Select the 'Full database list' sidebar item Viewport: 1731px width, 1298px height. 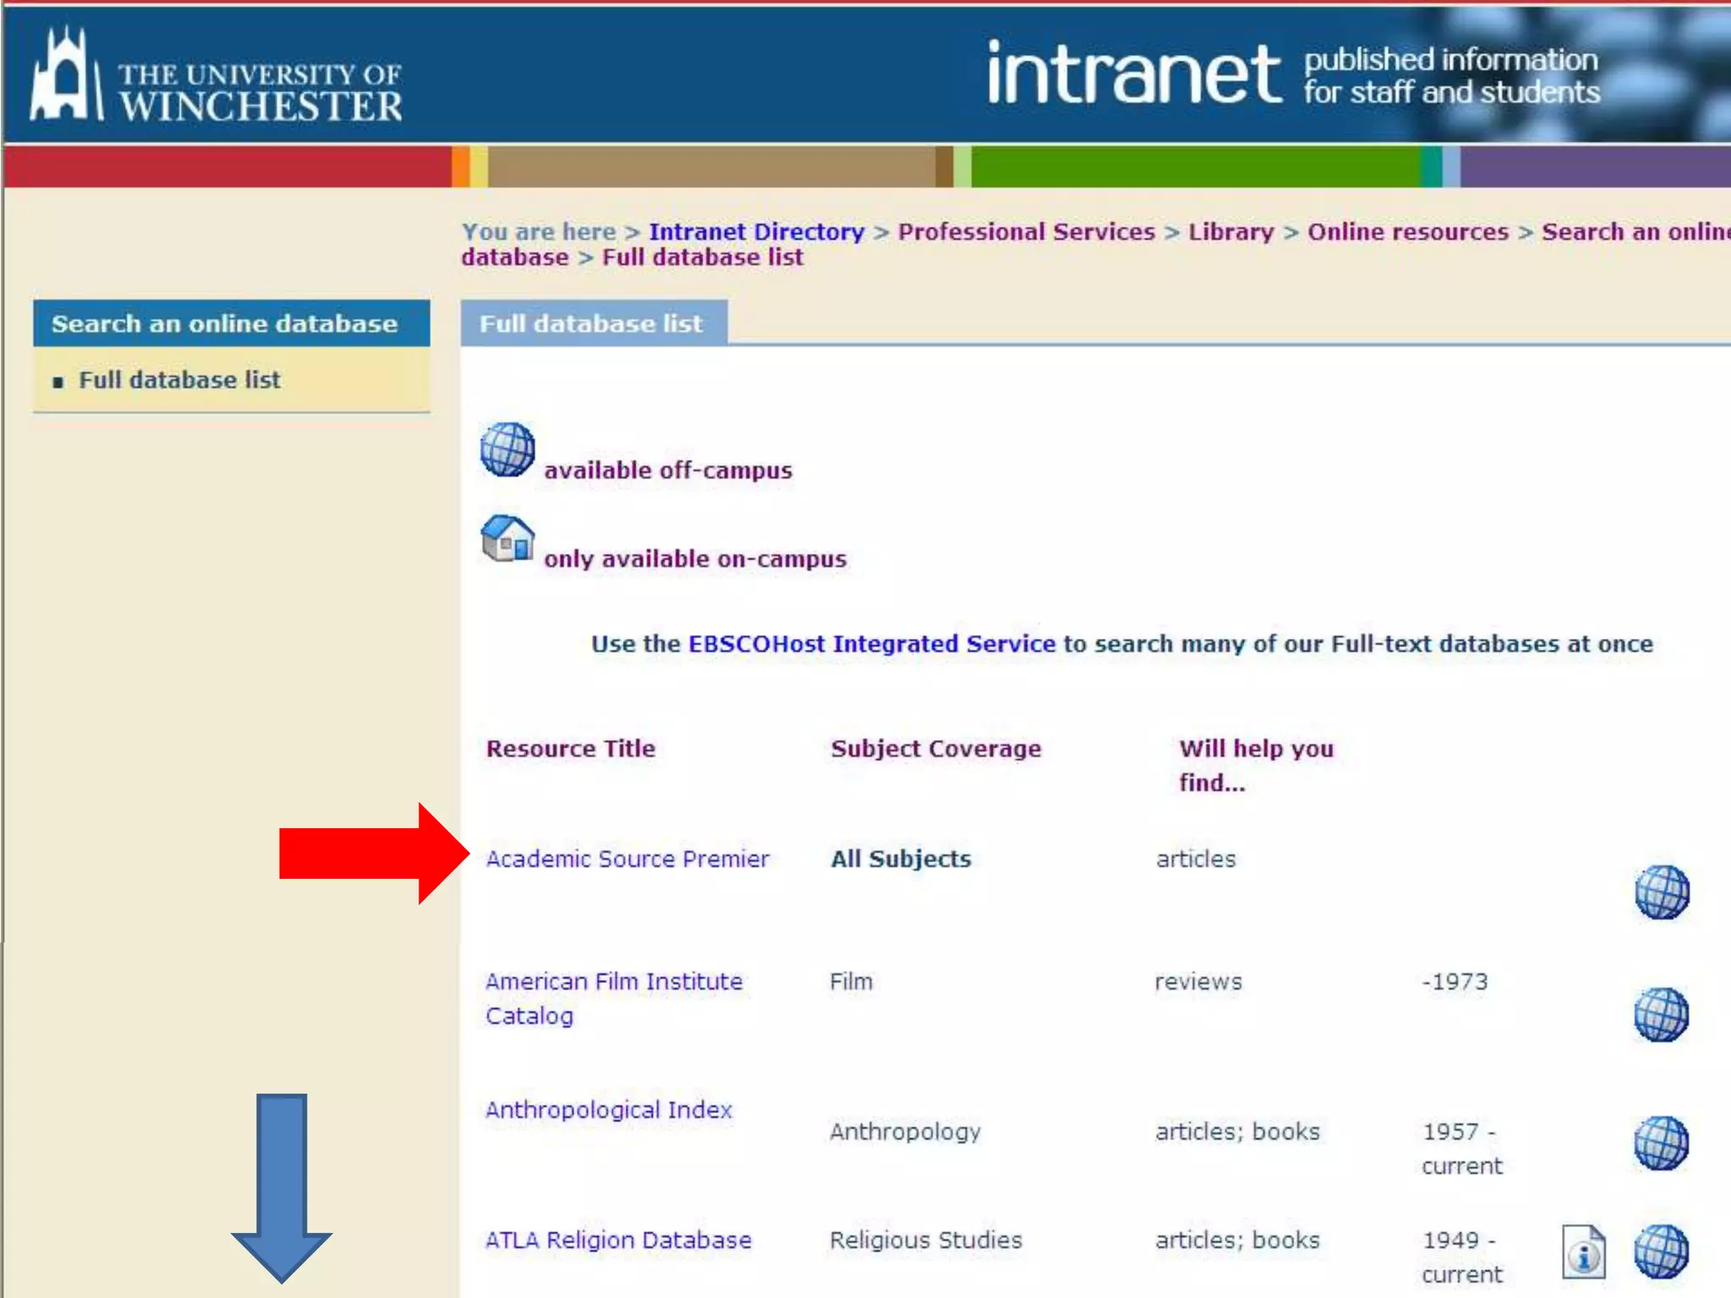[179, 380]
